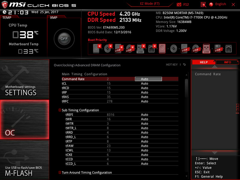Collapse the Turn Around Timing Configuration section
The width and height of the screenshot is (240, 180).
[60, 172]
